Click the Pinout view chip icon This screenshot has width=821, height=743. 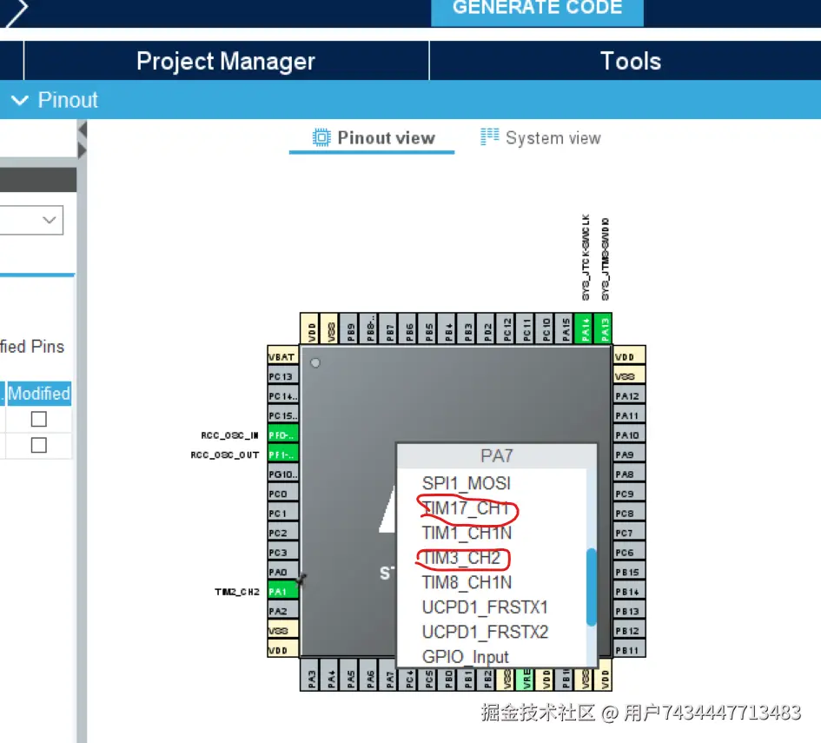pos(322,137)
